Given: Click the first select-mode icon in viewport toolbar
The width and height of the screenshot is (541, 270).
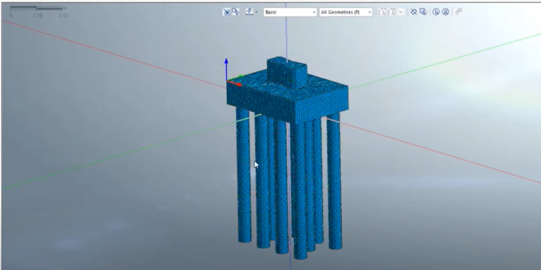Looking at the screenshot, I should click(226, 12).
